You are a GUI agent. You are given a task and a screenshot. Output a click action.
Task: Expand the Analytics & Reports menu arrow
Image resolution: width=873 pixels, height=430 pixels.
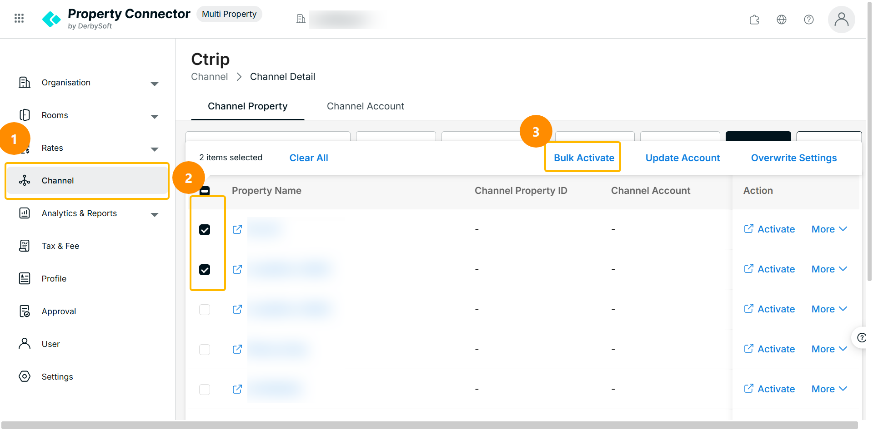pyautogui.click(x=155, y=215)
